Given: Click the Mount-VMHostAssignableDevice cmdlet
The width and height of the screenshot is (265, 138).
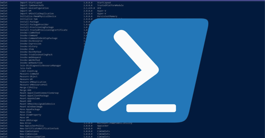Looking at the screenshot, I should (x=37, y=104).
